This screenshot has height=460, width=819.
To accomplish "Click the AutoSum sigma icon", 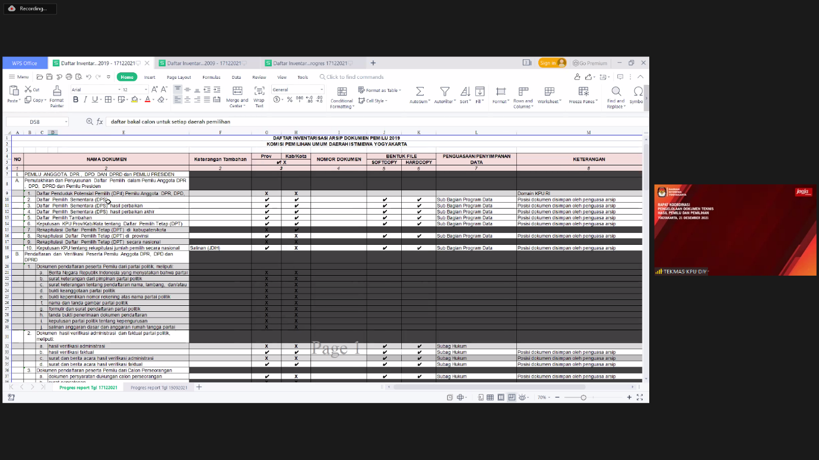I will point(420,91).
